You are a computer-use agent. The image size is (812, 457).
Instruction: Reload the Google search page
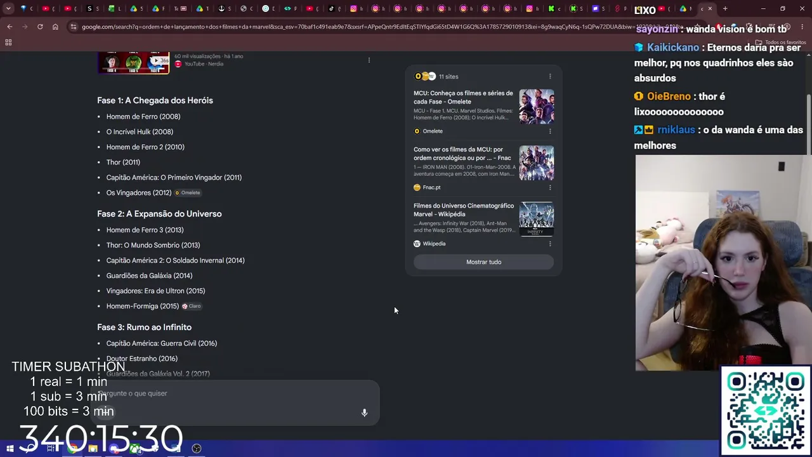(x=40, y=27)
